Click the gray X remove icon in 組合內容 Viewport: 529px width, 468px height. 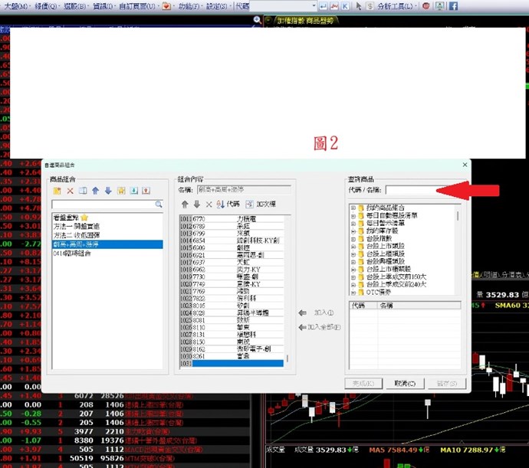[209, 205]
